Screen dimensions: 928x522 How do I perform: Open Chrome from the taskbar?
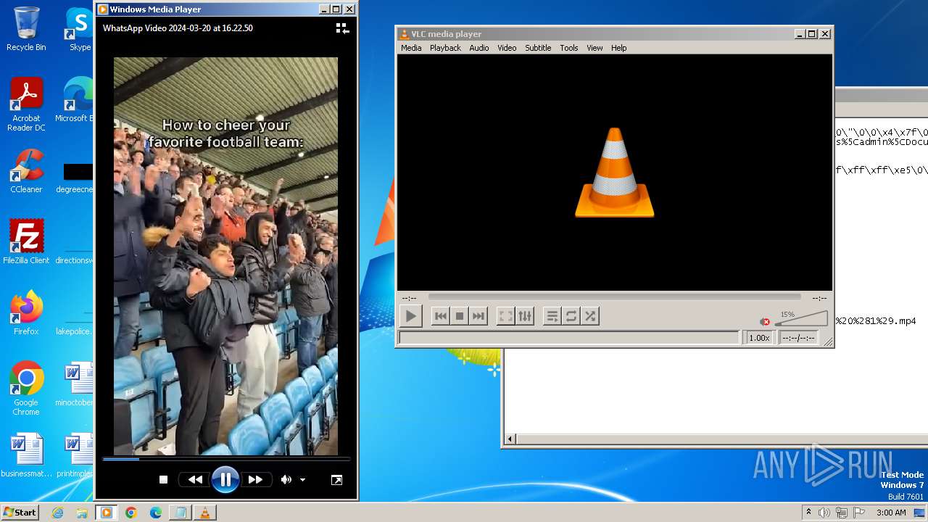coord(131,513)
